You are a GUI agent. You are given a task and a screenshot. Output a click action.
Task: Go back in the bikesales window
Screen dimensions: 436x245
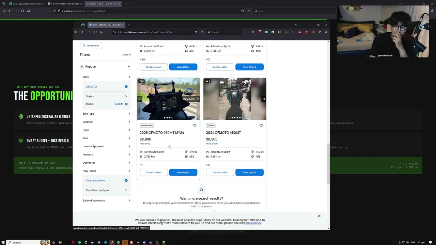[83, 32]
